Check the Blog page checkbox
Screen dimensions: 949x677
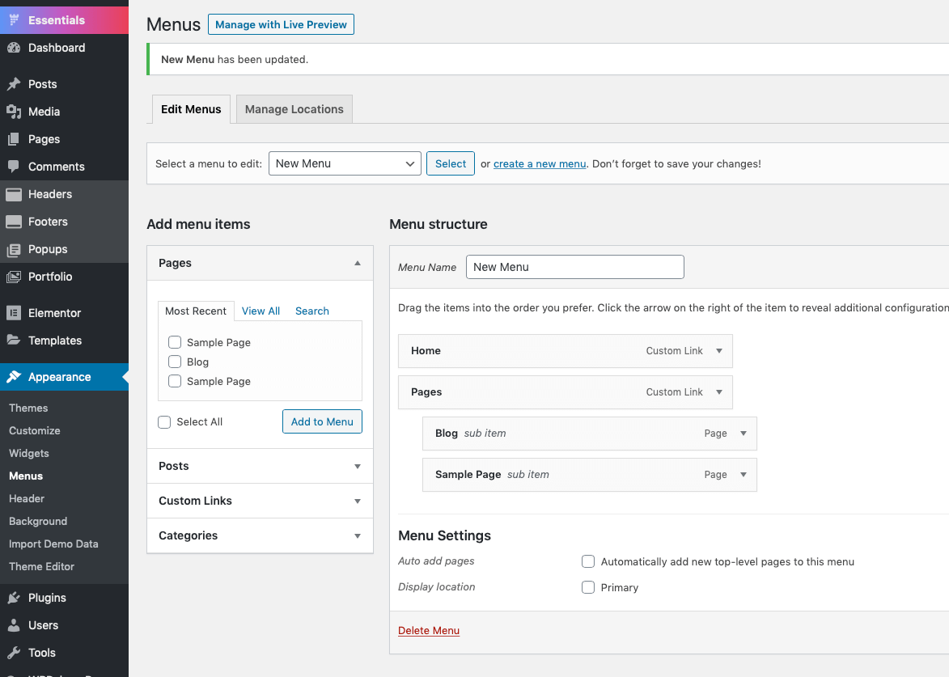pyautogui.click(x=175, y=362)
